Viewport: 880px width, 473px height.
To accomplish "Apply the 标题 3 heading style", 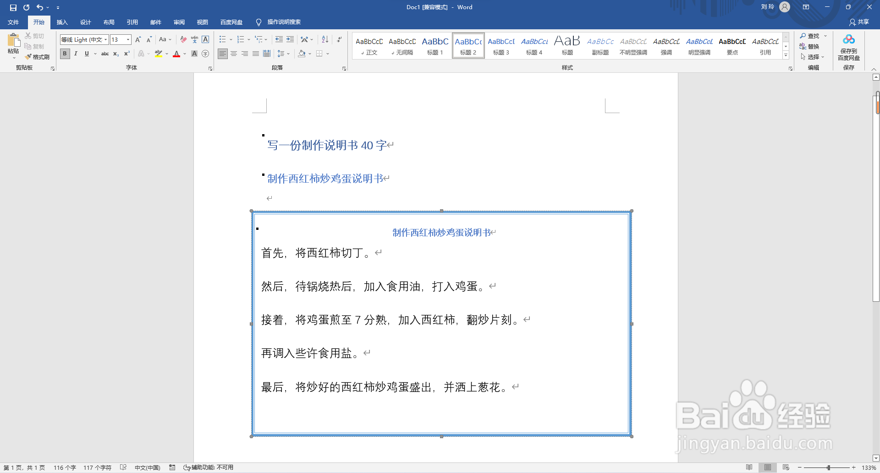I will pos(501,46).
